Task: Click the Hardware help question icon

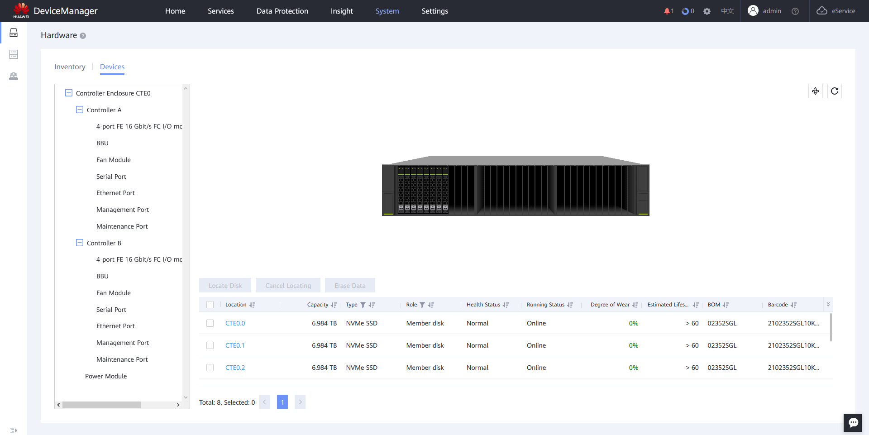Action: click(83, 36)
